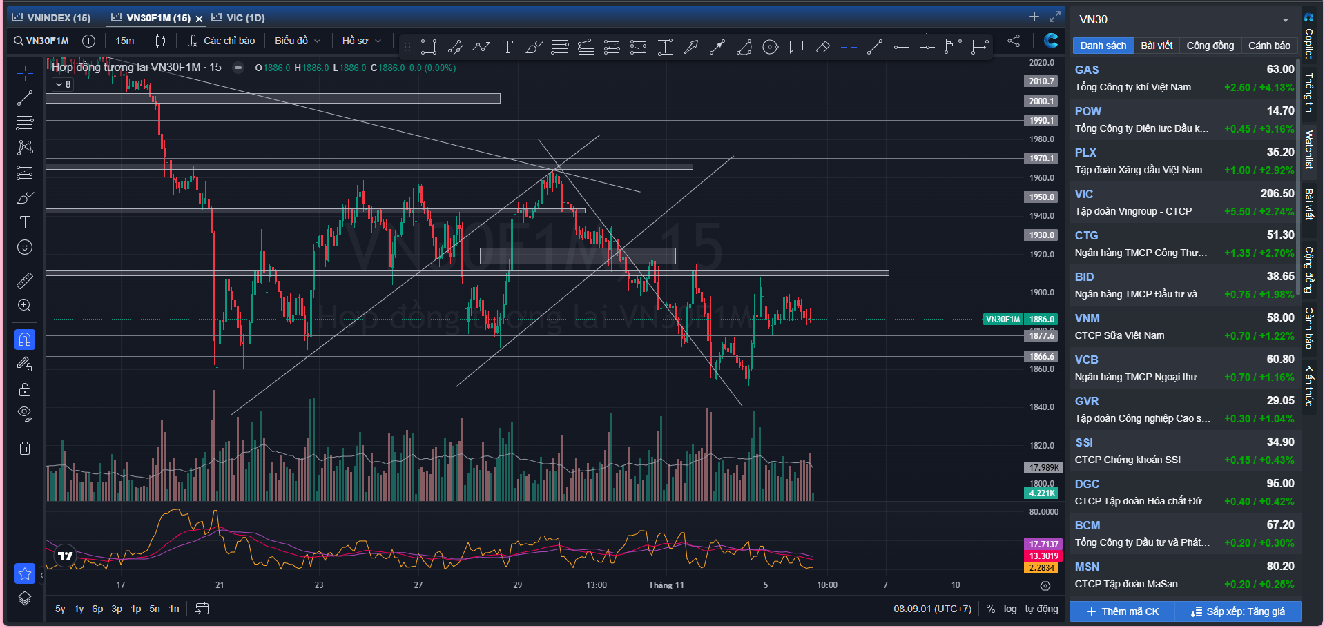The image size is (1325, 628).
Task: Switch to the VNINDEX (15) chart tab
Action: click(x=52, y=18)
